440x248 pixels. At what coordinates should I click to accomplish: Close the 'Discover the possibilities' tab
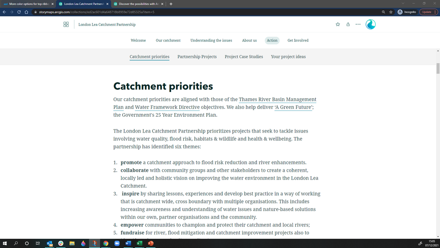click(x=162, y=4)
